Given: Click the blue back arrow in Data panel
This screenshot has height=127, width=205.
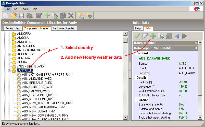Looking at the screenshot, I should tap(176, 36).
